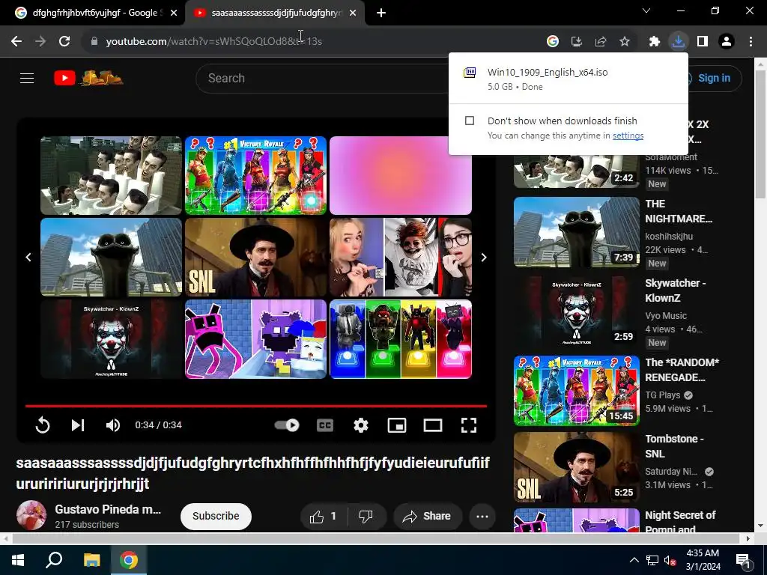The height and width of the screenshot is (575, 767).
Task: Click the browser forward arrow
Action: tap(40, 42)
